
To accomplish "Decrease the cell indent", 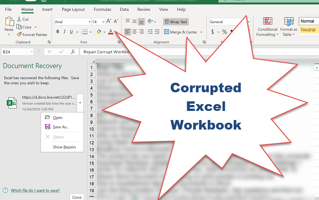I will point(150,32).
